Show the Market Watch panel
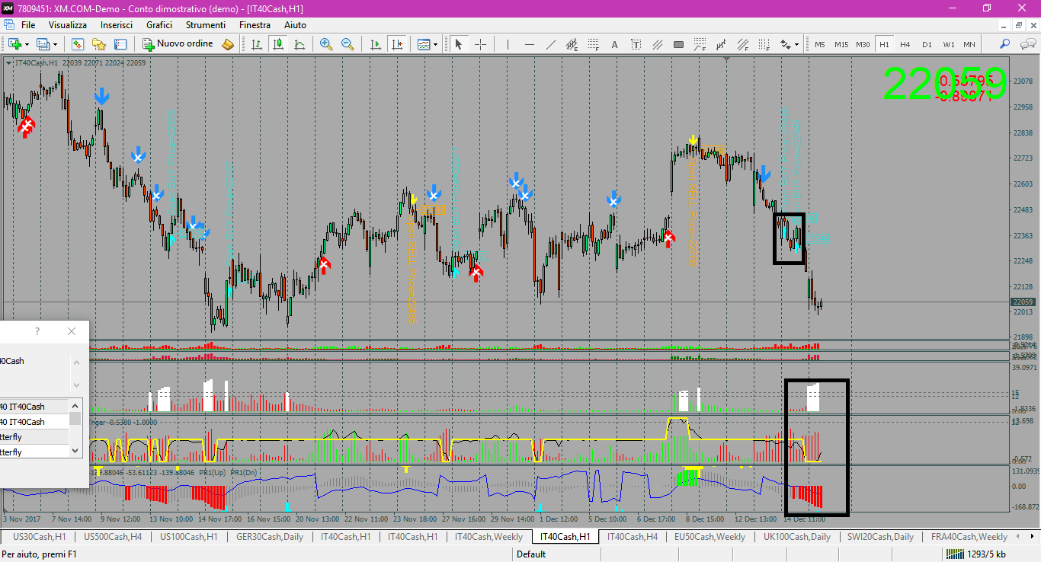The height and width of the screenshot is (562, 1041). [x=78, y=44]
